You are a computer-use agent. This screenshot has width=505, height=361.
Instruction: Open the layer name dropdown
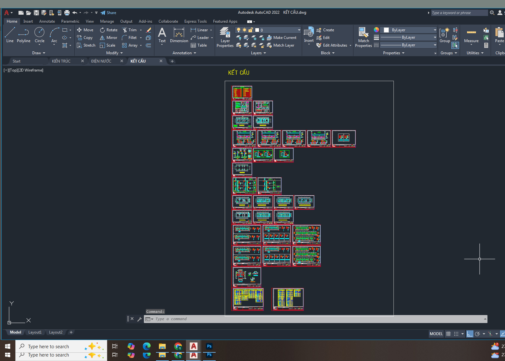click(x=299, y=30)
